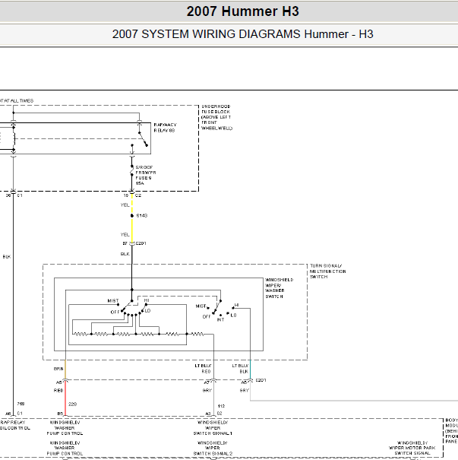Click the 'YEL' label just above splice S143
Viewport: 458px width, 460px height.
point(125,205)
